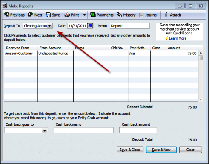Open the Learn More link
This screenshot has width=209, height=164.
(x=178, y=38)
